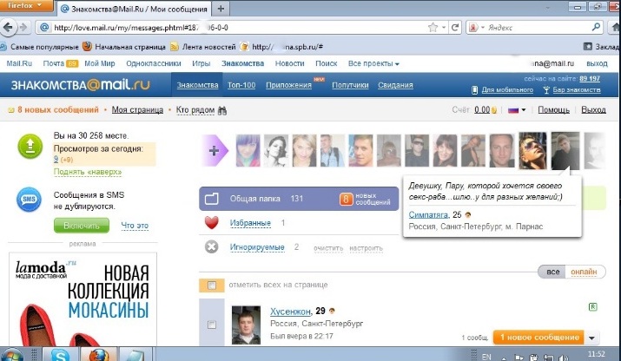Click the green Включить button
Viewport: 621px width, 361px height.
[81, 226]
